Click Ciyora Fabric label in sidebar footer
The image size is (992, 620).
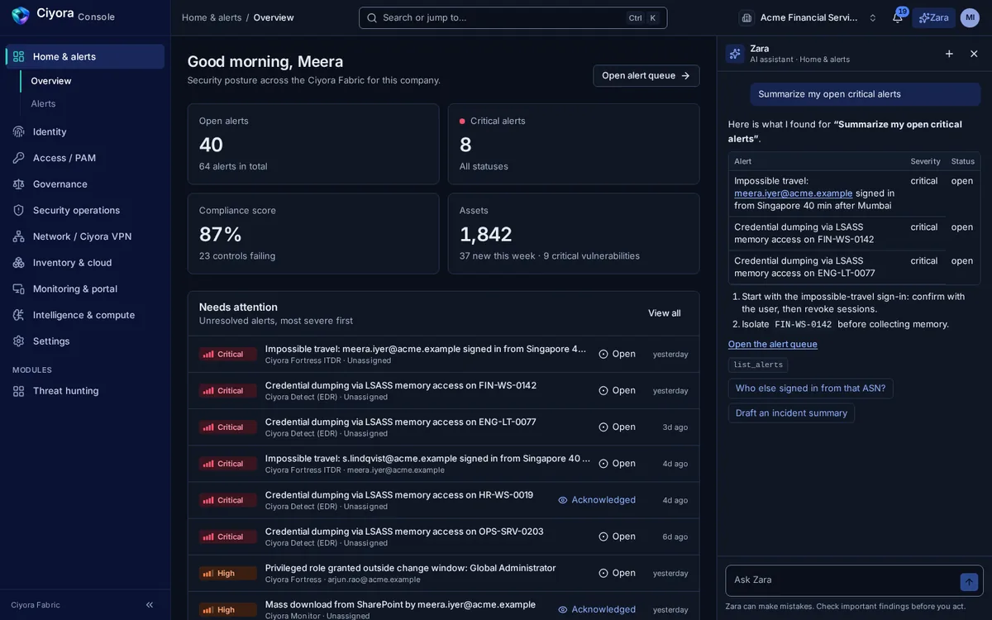click(36, 605)
